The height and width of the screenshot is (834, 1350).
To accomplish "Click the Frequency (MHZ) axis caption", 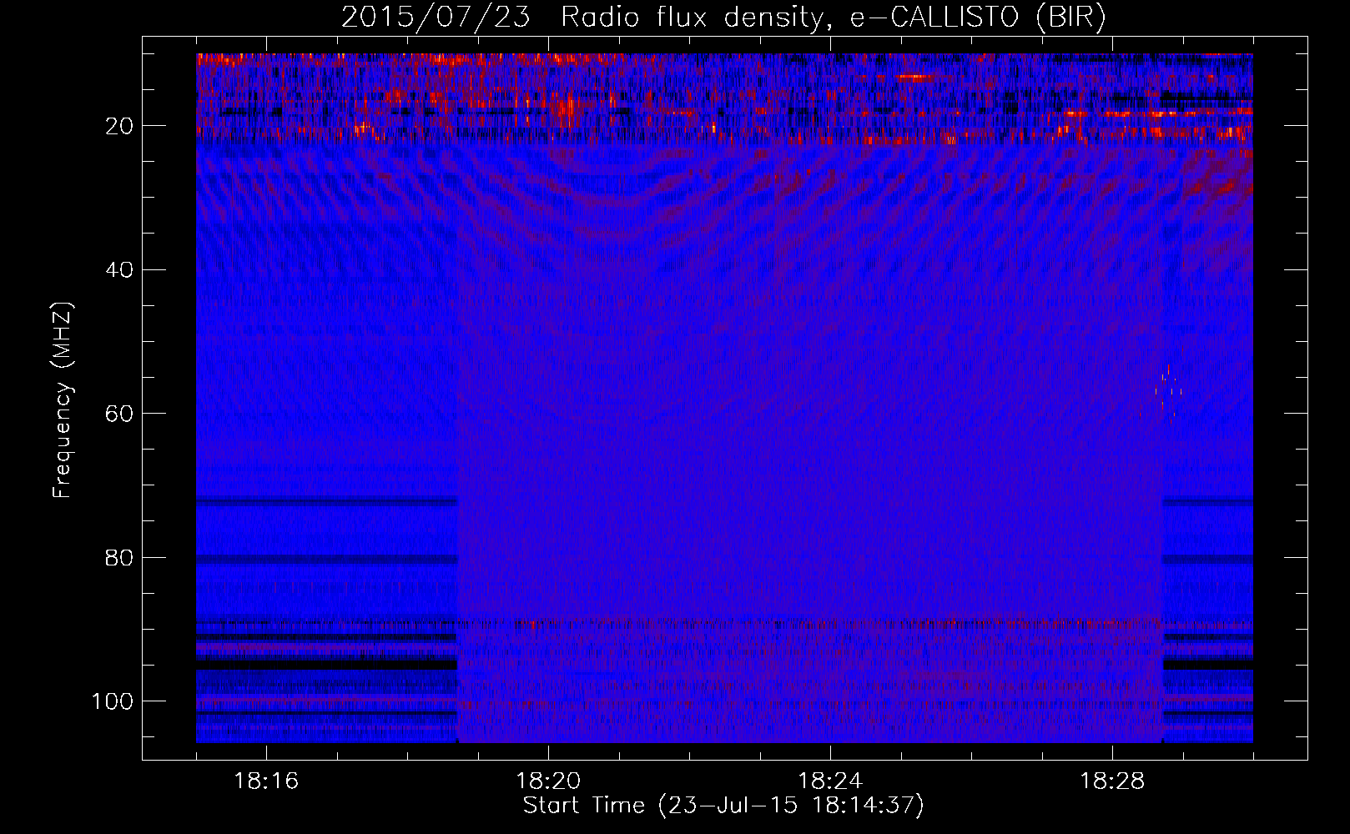I will (x=63, y=400).
